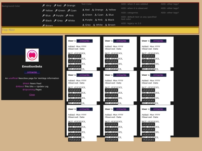Pick the White background color eyedropper filter
Viewport: 202px width, 151px height.
[70, 21]
